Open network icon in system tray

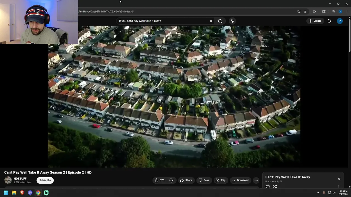[x=330, y=193]
